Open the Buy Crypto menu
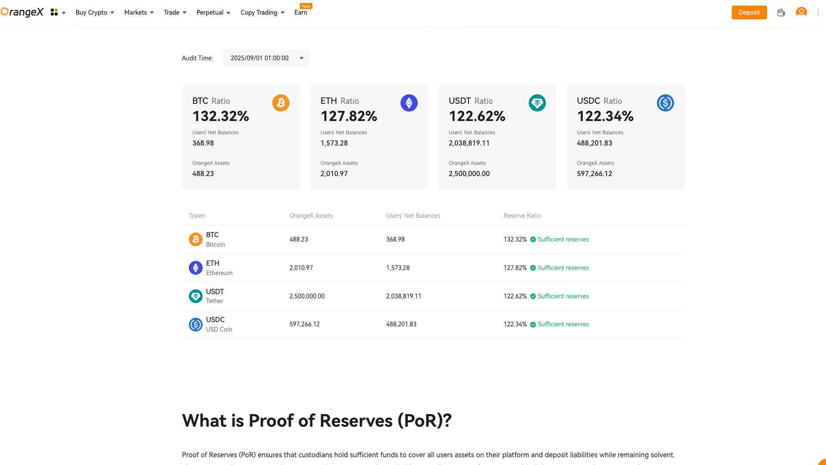Image resolution: width=826 pixels, height=465 pixels. point(91,12)
